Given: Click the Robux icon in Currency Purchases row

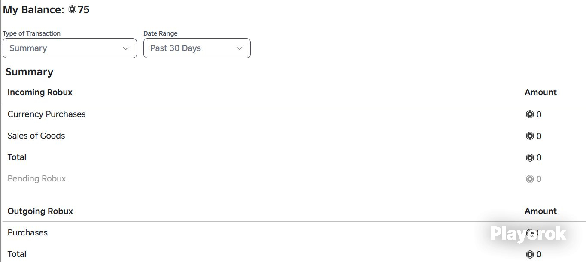Looking at the screenshot, I should pyautogui.click(x=530, y=114).
